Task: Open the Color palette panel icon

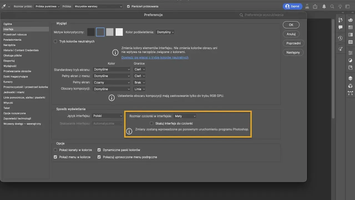Action: [351, 20]
